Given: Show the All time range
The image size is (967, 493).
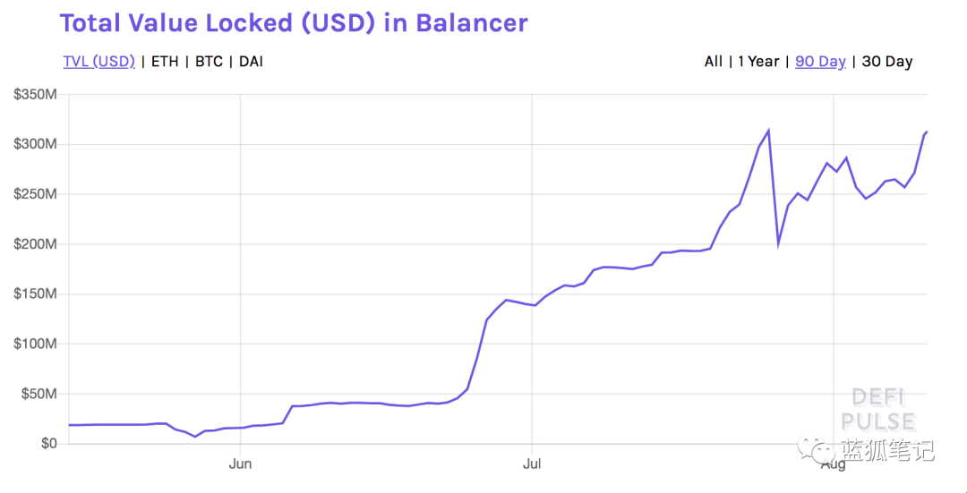Looking at the screenshot, I should [713, 62].
